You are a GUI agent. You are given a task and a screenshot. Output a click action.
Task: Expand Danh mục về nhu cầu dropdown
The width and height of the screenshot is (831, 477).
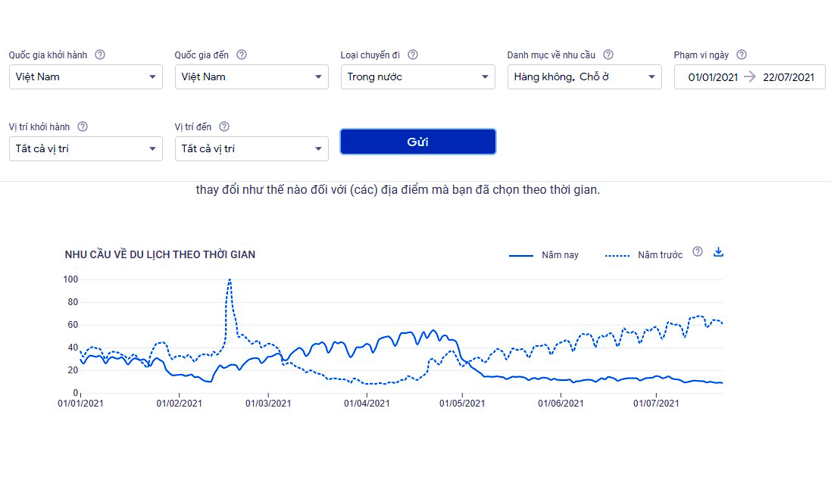click(x=584, y=76)
